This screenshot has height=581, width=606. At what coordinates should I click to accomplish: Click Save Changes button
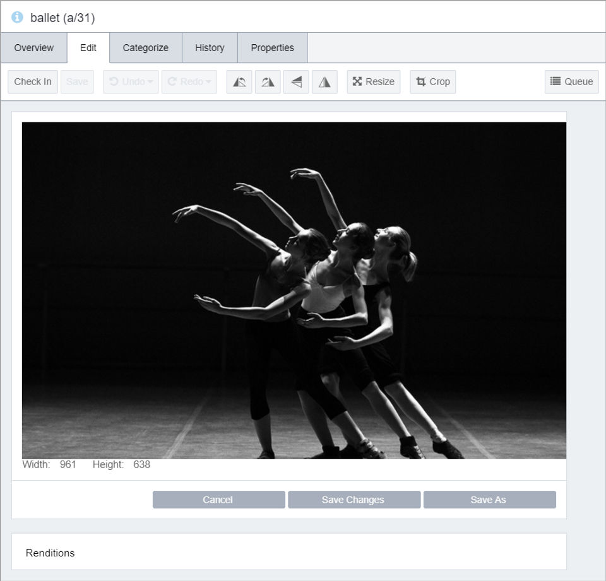pos(354,500)
